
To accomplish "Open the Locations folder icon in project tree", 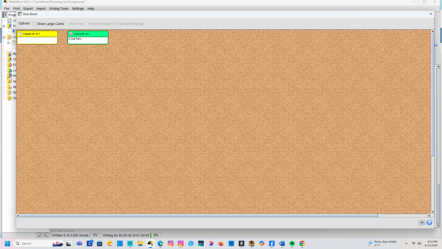I will [x=9, y=70].
